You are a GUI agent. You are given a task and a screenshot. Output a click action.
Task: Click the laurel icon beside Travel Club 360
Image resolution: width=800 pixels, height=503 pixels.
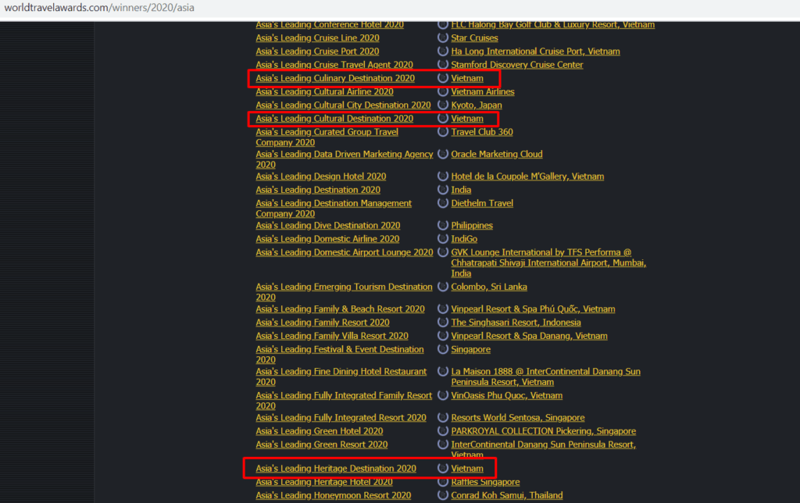443,132
